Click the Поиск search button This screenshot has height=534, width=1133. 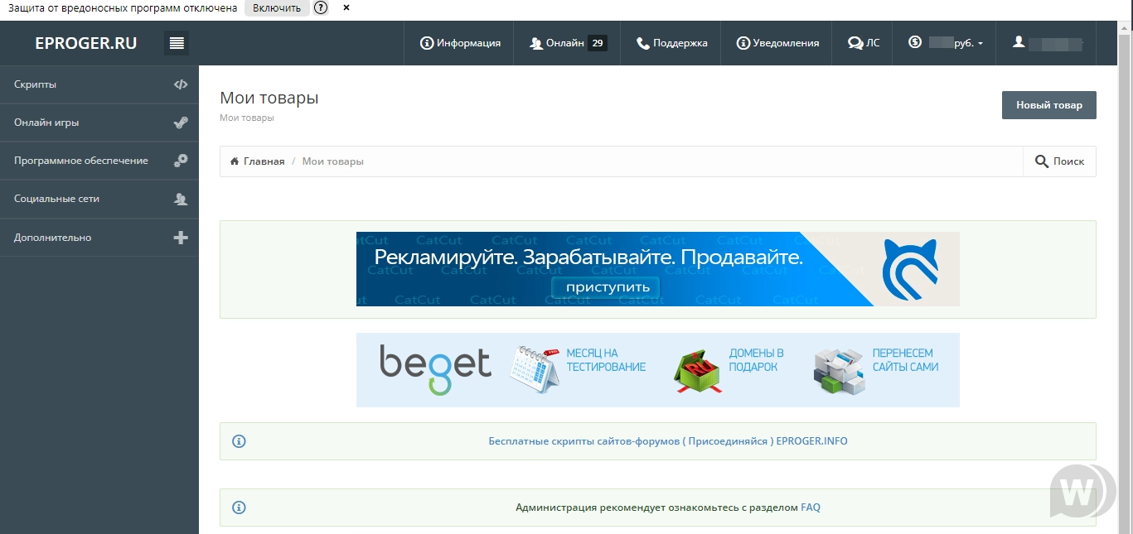tap(1059, 161)
